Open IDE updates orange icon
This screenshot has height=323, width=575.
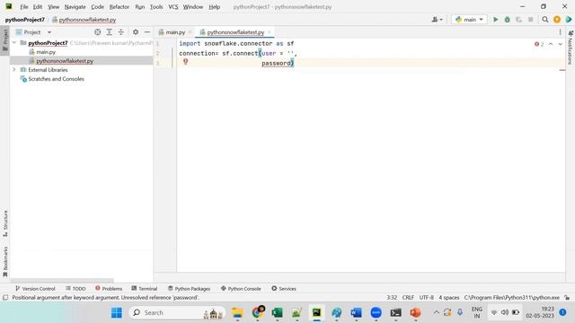[x=557, y=20]
